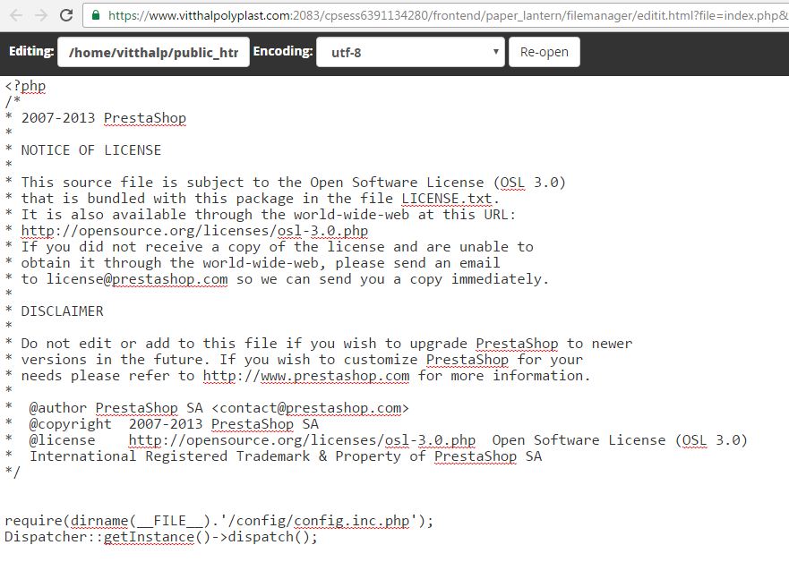
Task: Click the "Editing:" label in the toolbar
Action: pos(31,51)
